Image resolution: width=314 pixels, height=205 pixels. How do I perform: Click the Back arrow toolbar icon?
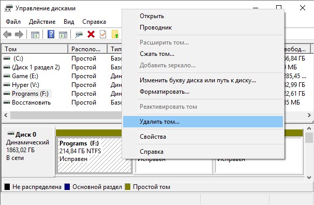(x=7, y=35)
